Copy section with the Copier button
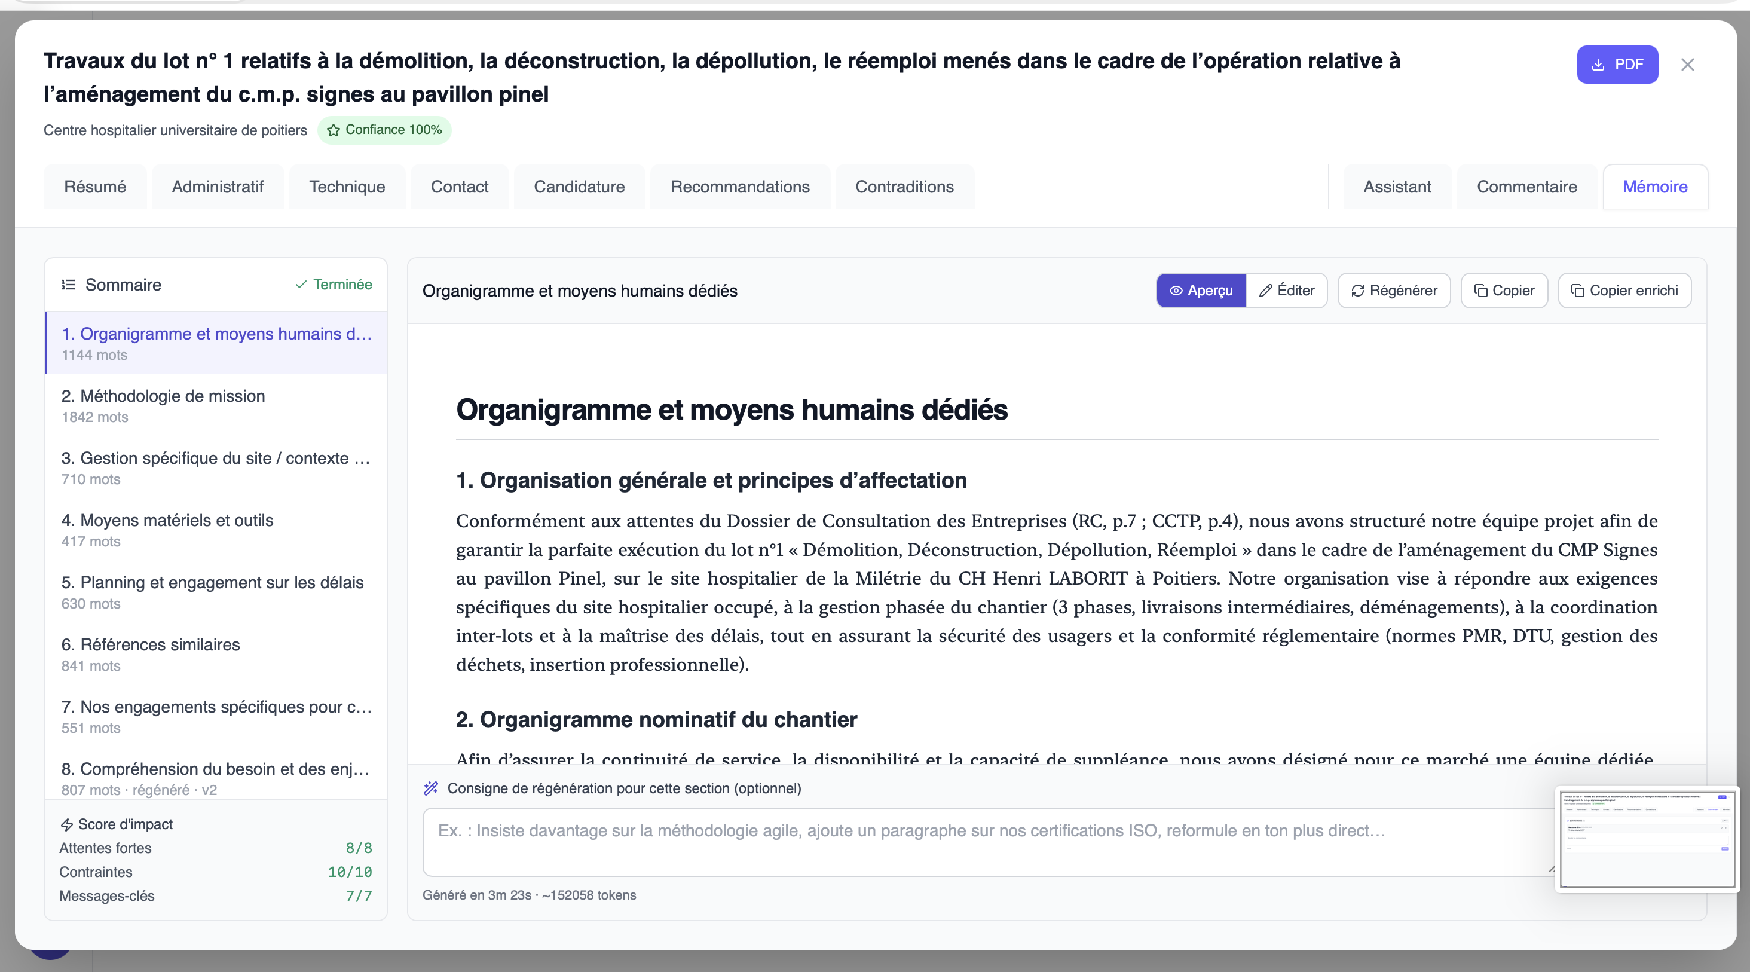This screenshot has height=972, width=1750. [1504, 291]
